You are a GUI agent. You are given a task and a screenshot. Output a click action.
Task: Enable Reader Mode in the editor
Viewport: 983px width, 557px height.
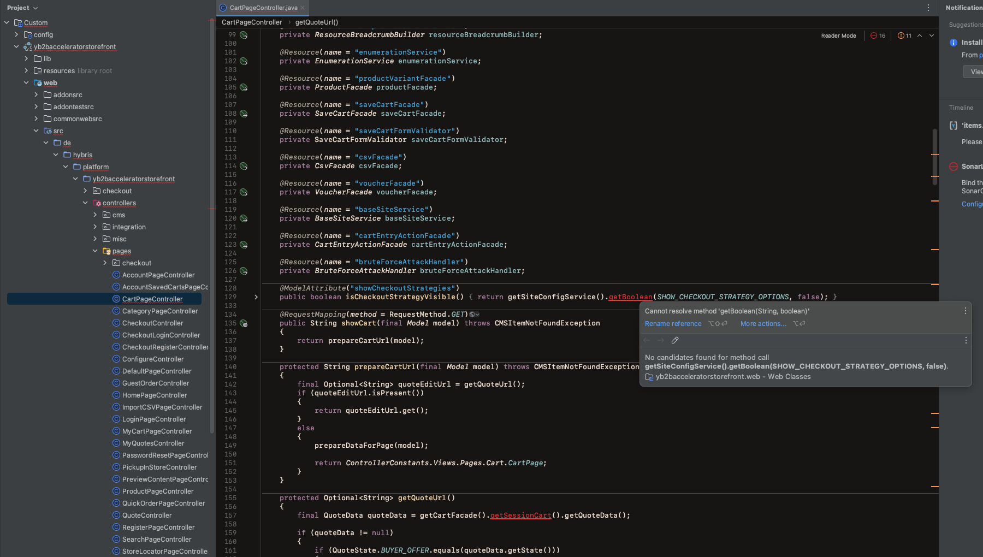coord(838,35)
